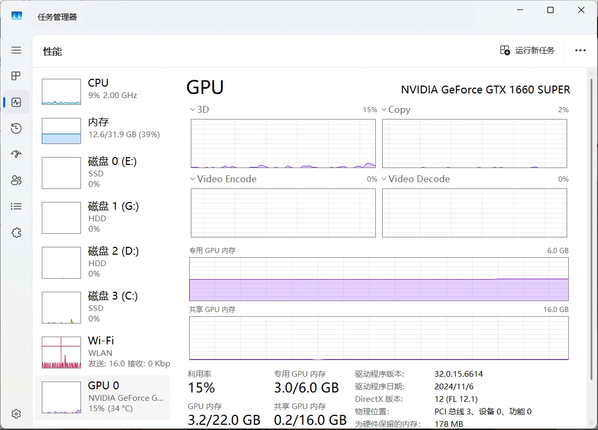Image resolution: width=598 pixels, height=430 pixels.
Task: Open the Video Decode engine dropdown
Action: pyautogui.click(x=384, y=179)
